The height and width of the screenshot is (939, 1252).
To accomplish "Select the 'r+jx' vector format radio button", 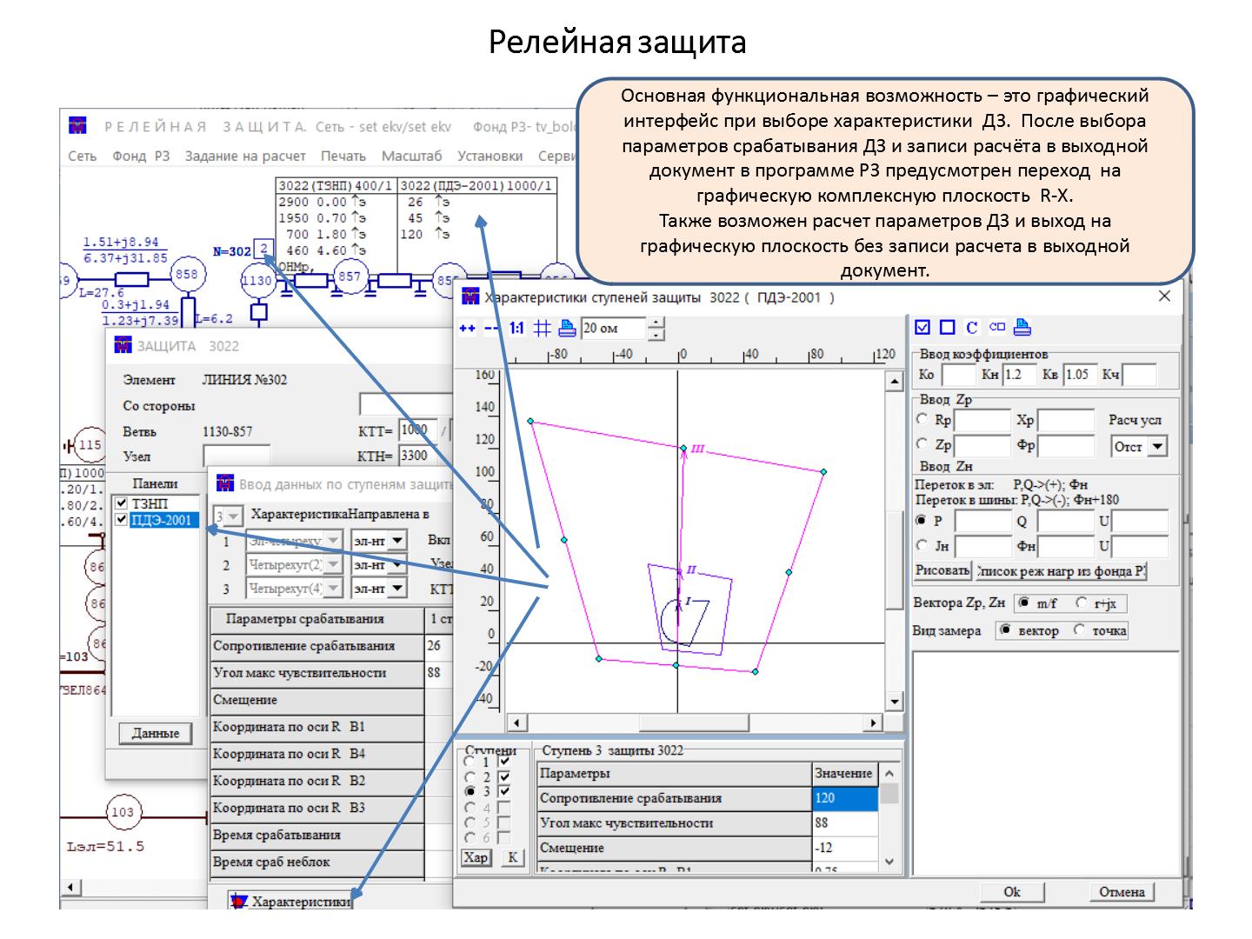I will click(1082, 603).
